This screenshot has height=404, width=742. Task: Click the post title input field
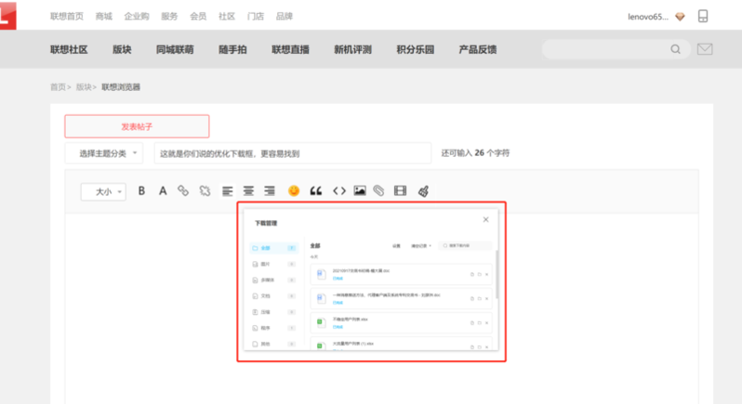(292, 153)
